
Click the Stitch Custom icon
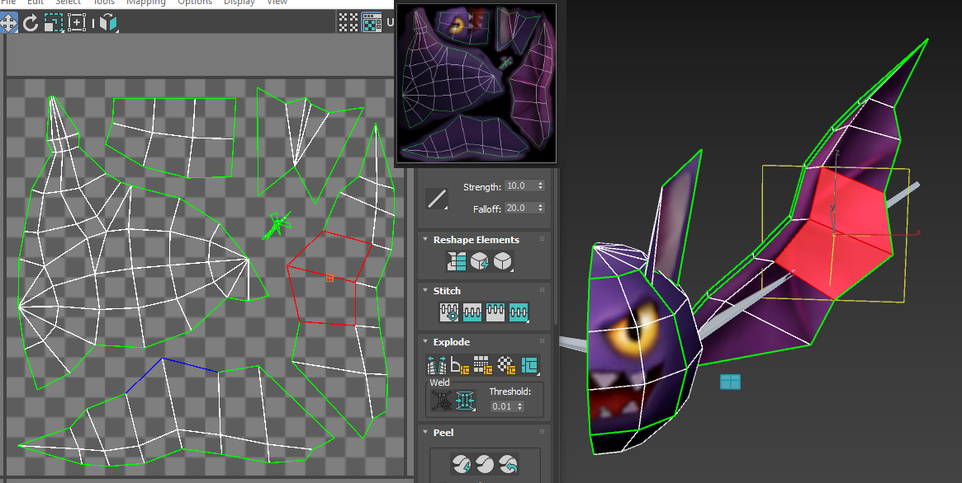(519, 312)
